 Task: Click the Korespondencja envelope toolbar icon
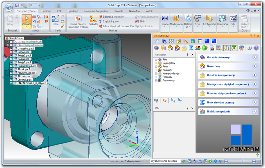(x=184, y=48)
